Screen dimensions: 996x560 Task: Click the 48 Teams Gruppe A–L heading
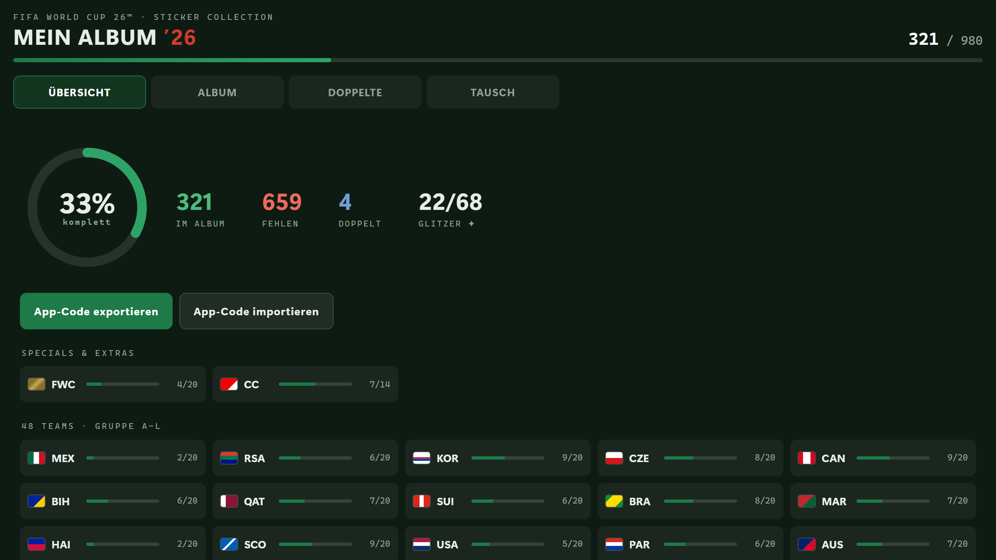click(x=91, y=426)
